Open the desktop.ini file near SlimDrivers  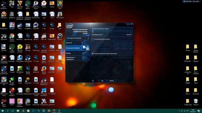click(12, 15)
